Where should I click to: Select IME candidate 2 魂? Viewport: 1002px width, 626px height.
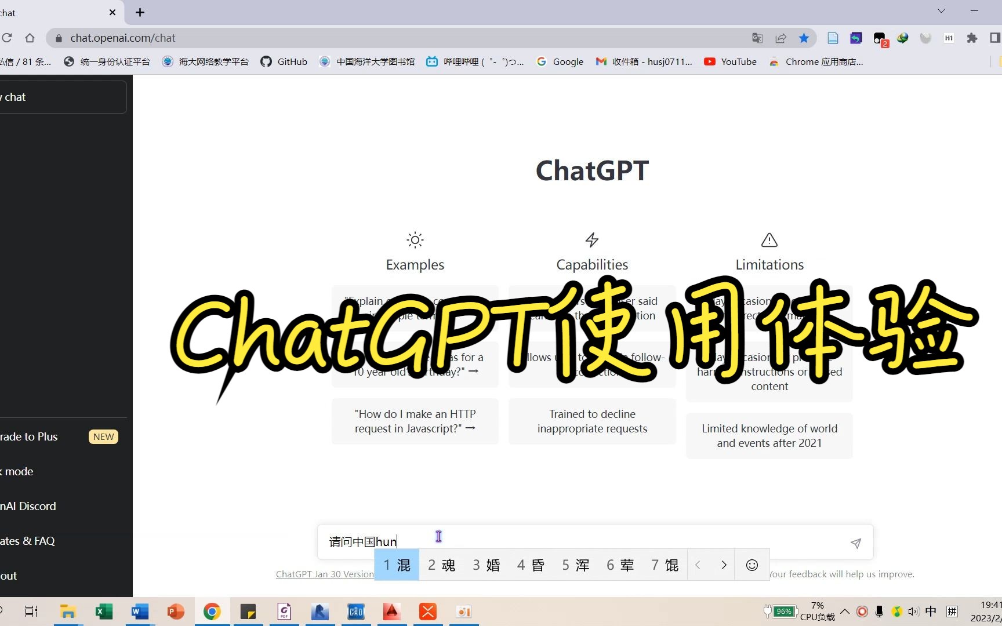tap(442, 565)
